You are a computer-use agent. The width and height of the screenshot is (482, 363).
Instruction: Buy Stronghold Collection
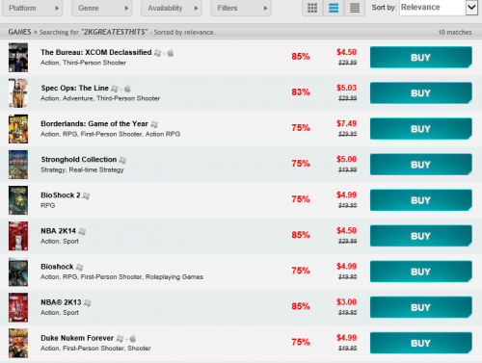[x=421, y=165]
